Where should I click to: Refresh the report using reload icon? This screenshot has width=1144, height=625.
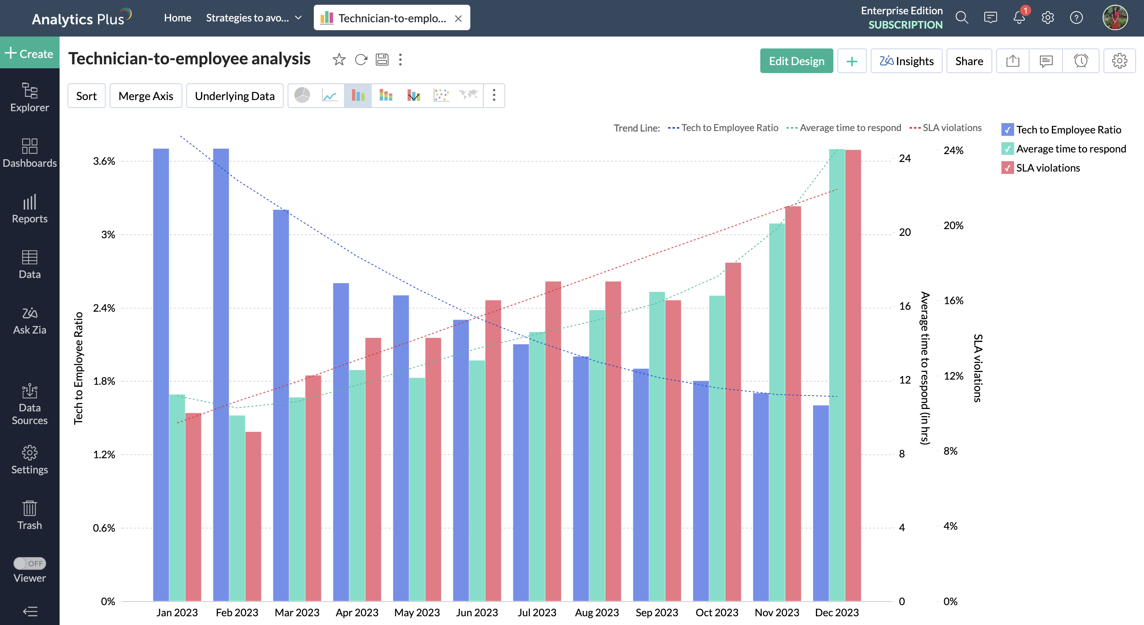(361, 60)
